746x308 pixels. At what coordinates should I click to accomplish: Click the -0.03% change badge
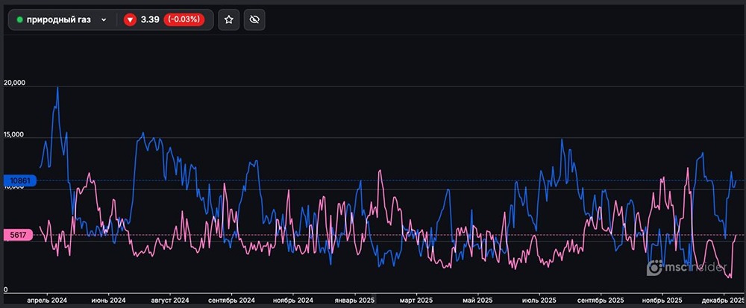(x=184, y=20)
